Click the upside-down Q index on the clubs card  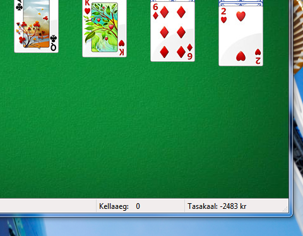[54, 47]
